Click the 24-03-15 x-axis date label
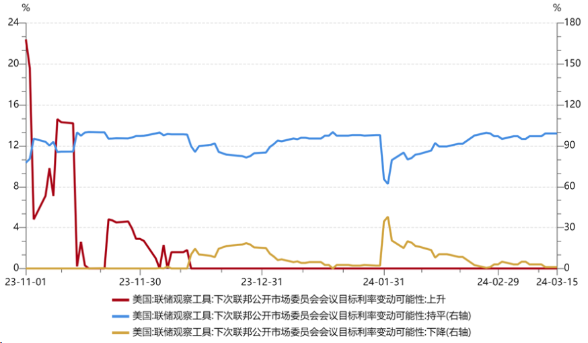 coord(557,282)
